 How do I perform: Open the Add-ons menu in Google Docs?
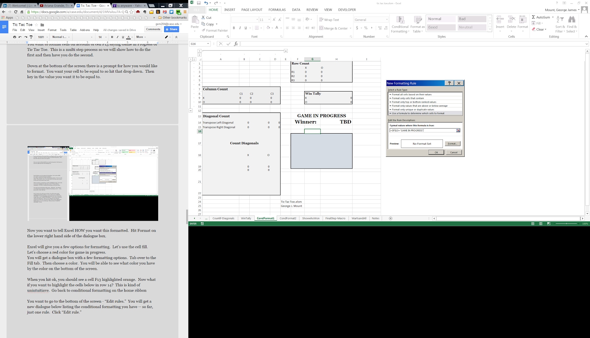pyautogui.click(x=85, y=30)
